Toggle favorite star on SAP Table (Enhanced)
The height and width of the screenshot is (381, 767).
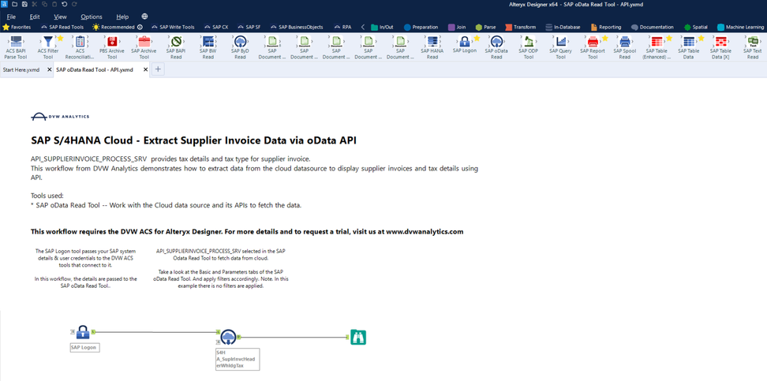tap(668, 38)
